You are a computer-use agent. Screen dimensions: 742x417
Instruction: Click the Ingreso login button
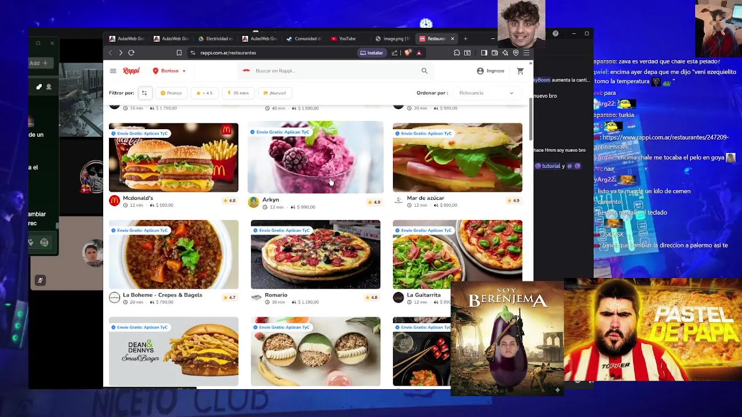(x=490, y=71)
